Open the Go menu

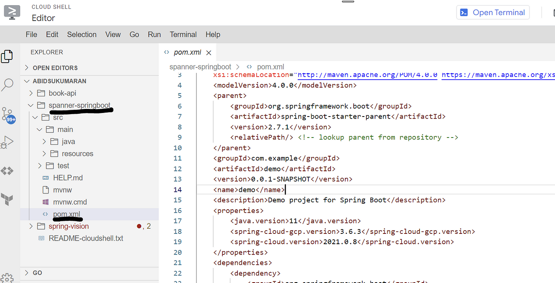pos(134,34)
